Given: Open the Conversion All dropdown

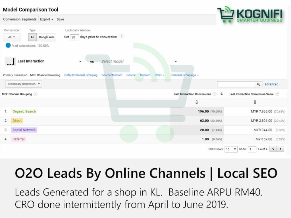Looking at the screenshot, I should pyautogui.click(x=11, y=37).
